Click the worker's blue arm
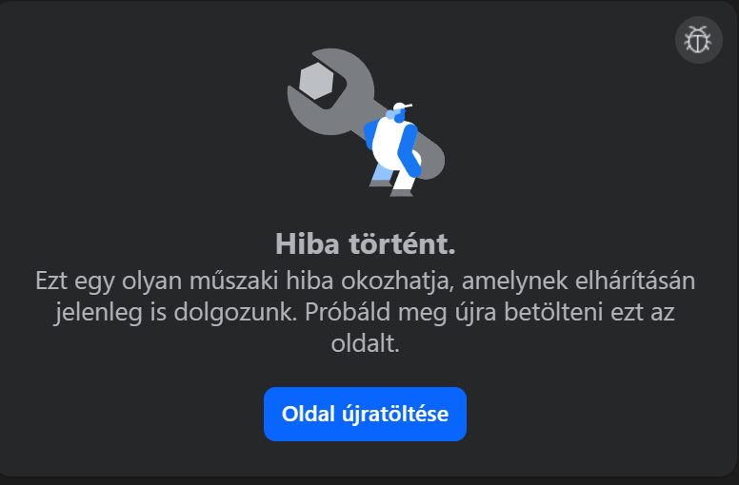Image resolution: width=739 pixels, height=485 pixels. (x=409, y=149)
